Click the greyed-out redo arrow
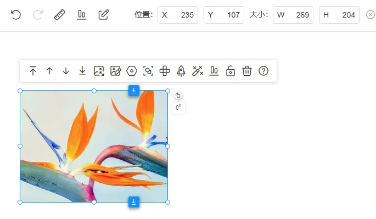376x219 pixels. (38, 15)
